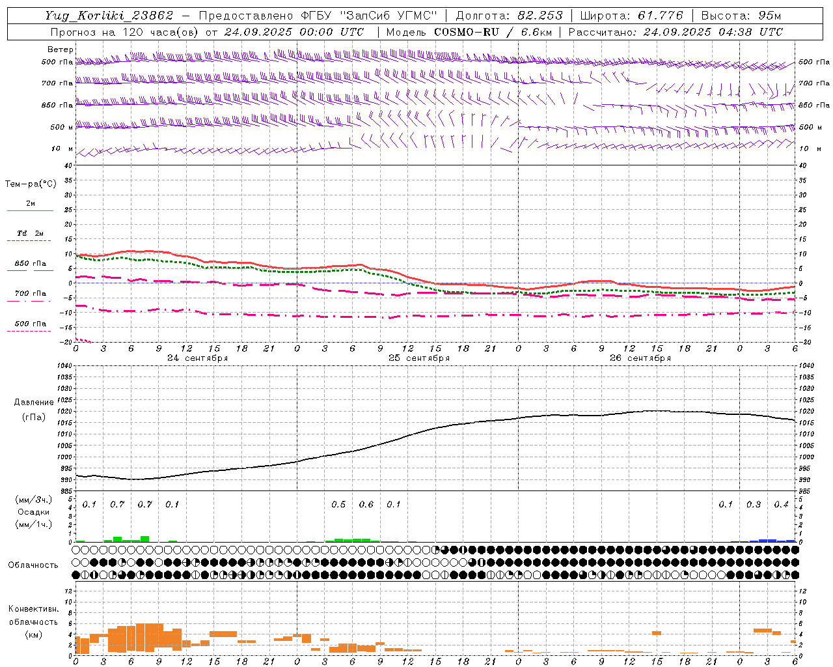Click the 0.6 precipitation value
Screen dimensions: 833x667
(366, 505)
